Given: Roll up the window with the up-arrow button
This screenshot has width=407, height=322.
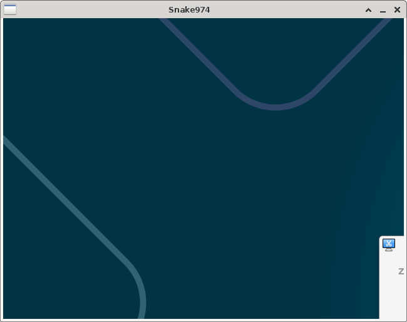Looking at the screenshot, I should [369, 10].
